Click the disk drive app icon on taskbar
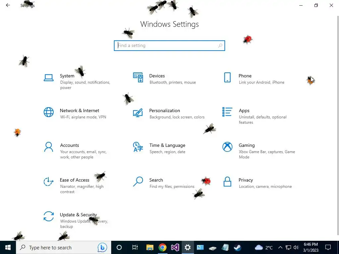This screenshot has height=254, width=339. [213, 247]
